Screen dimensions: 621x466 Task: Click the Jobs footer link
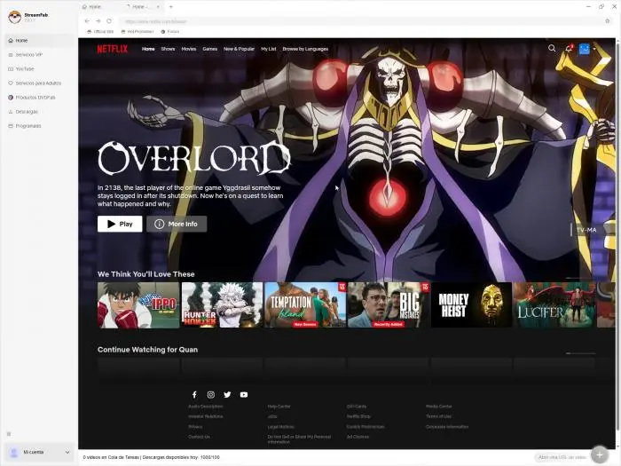point(272,416)
